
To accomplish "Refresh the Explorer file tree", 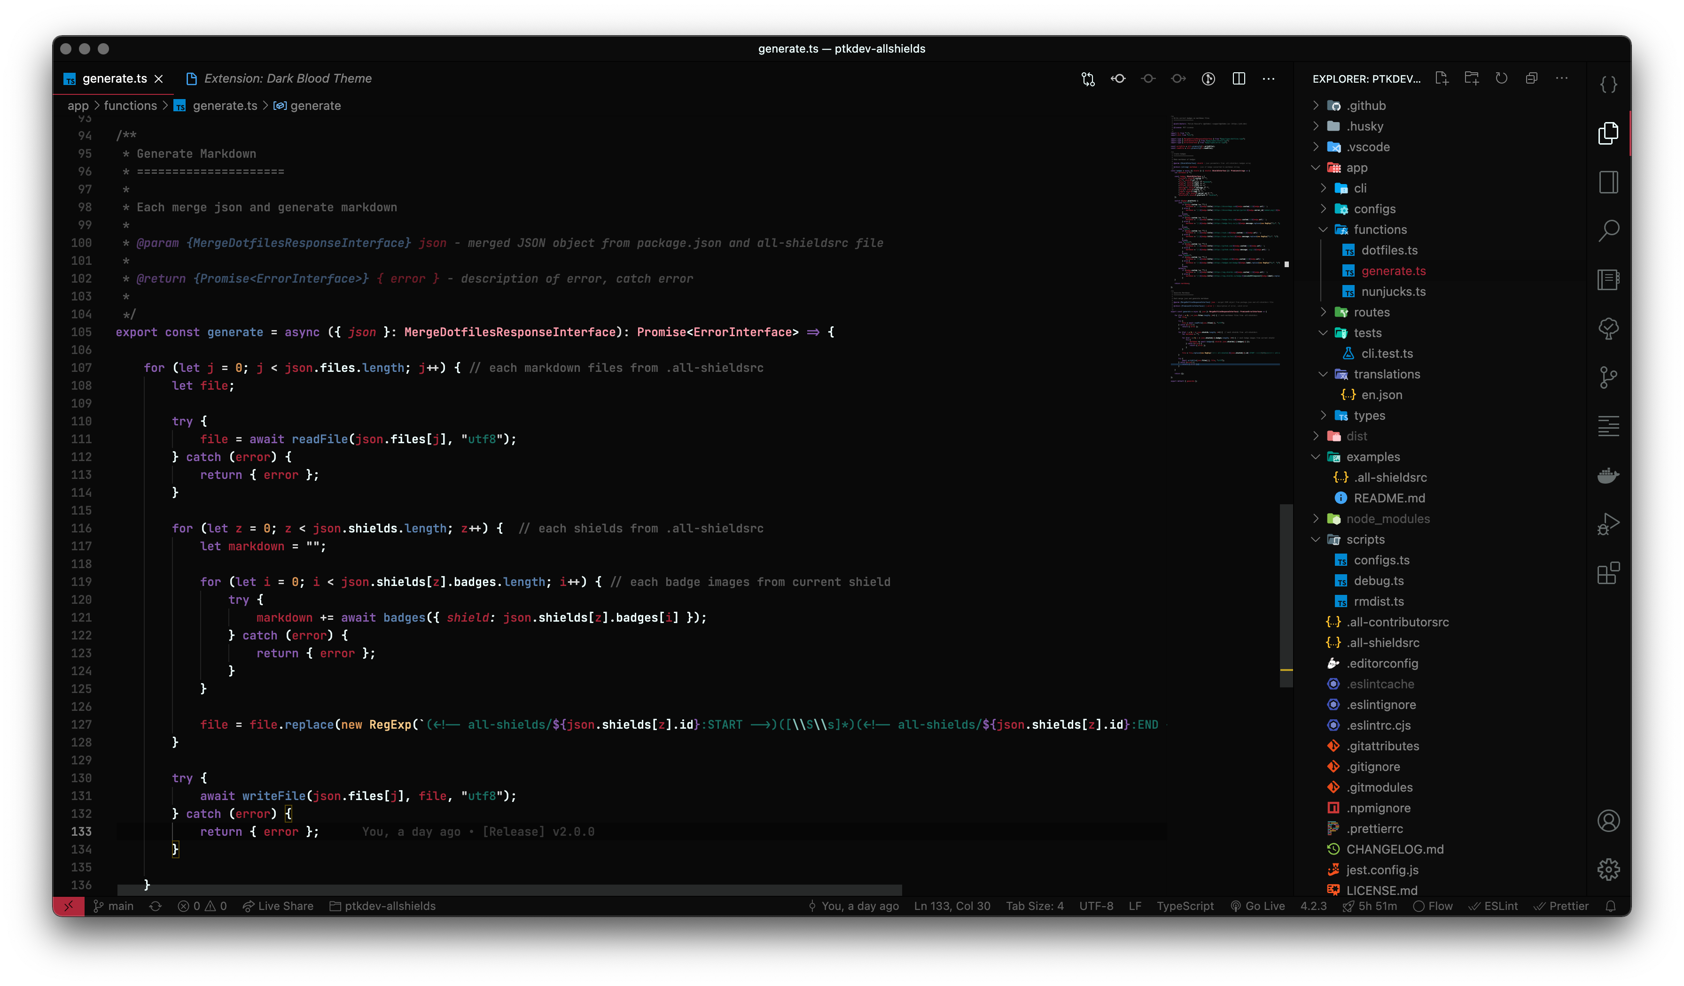I will coord(1502,78).
